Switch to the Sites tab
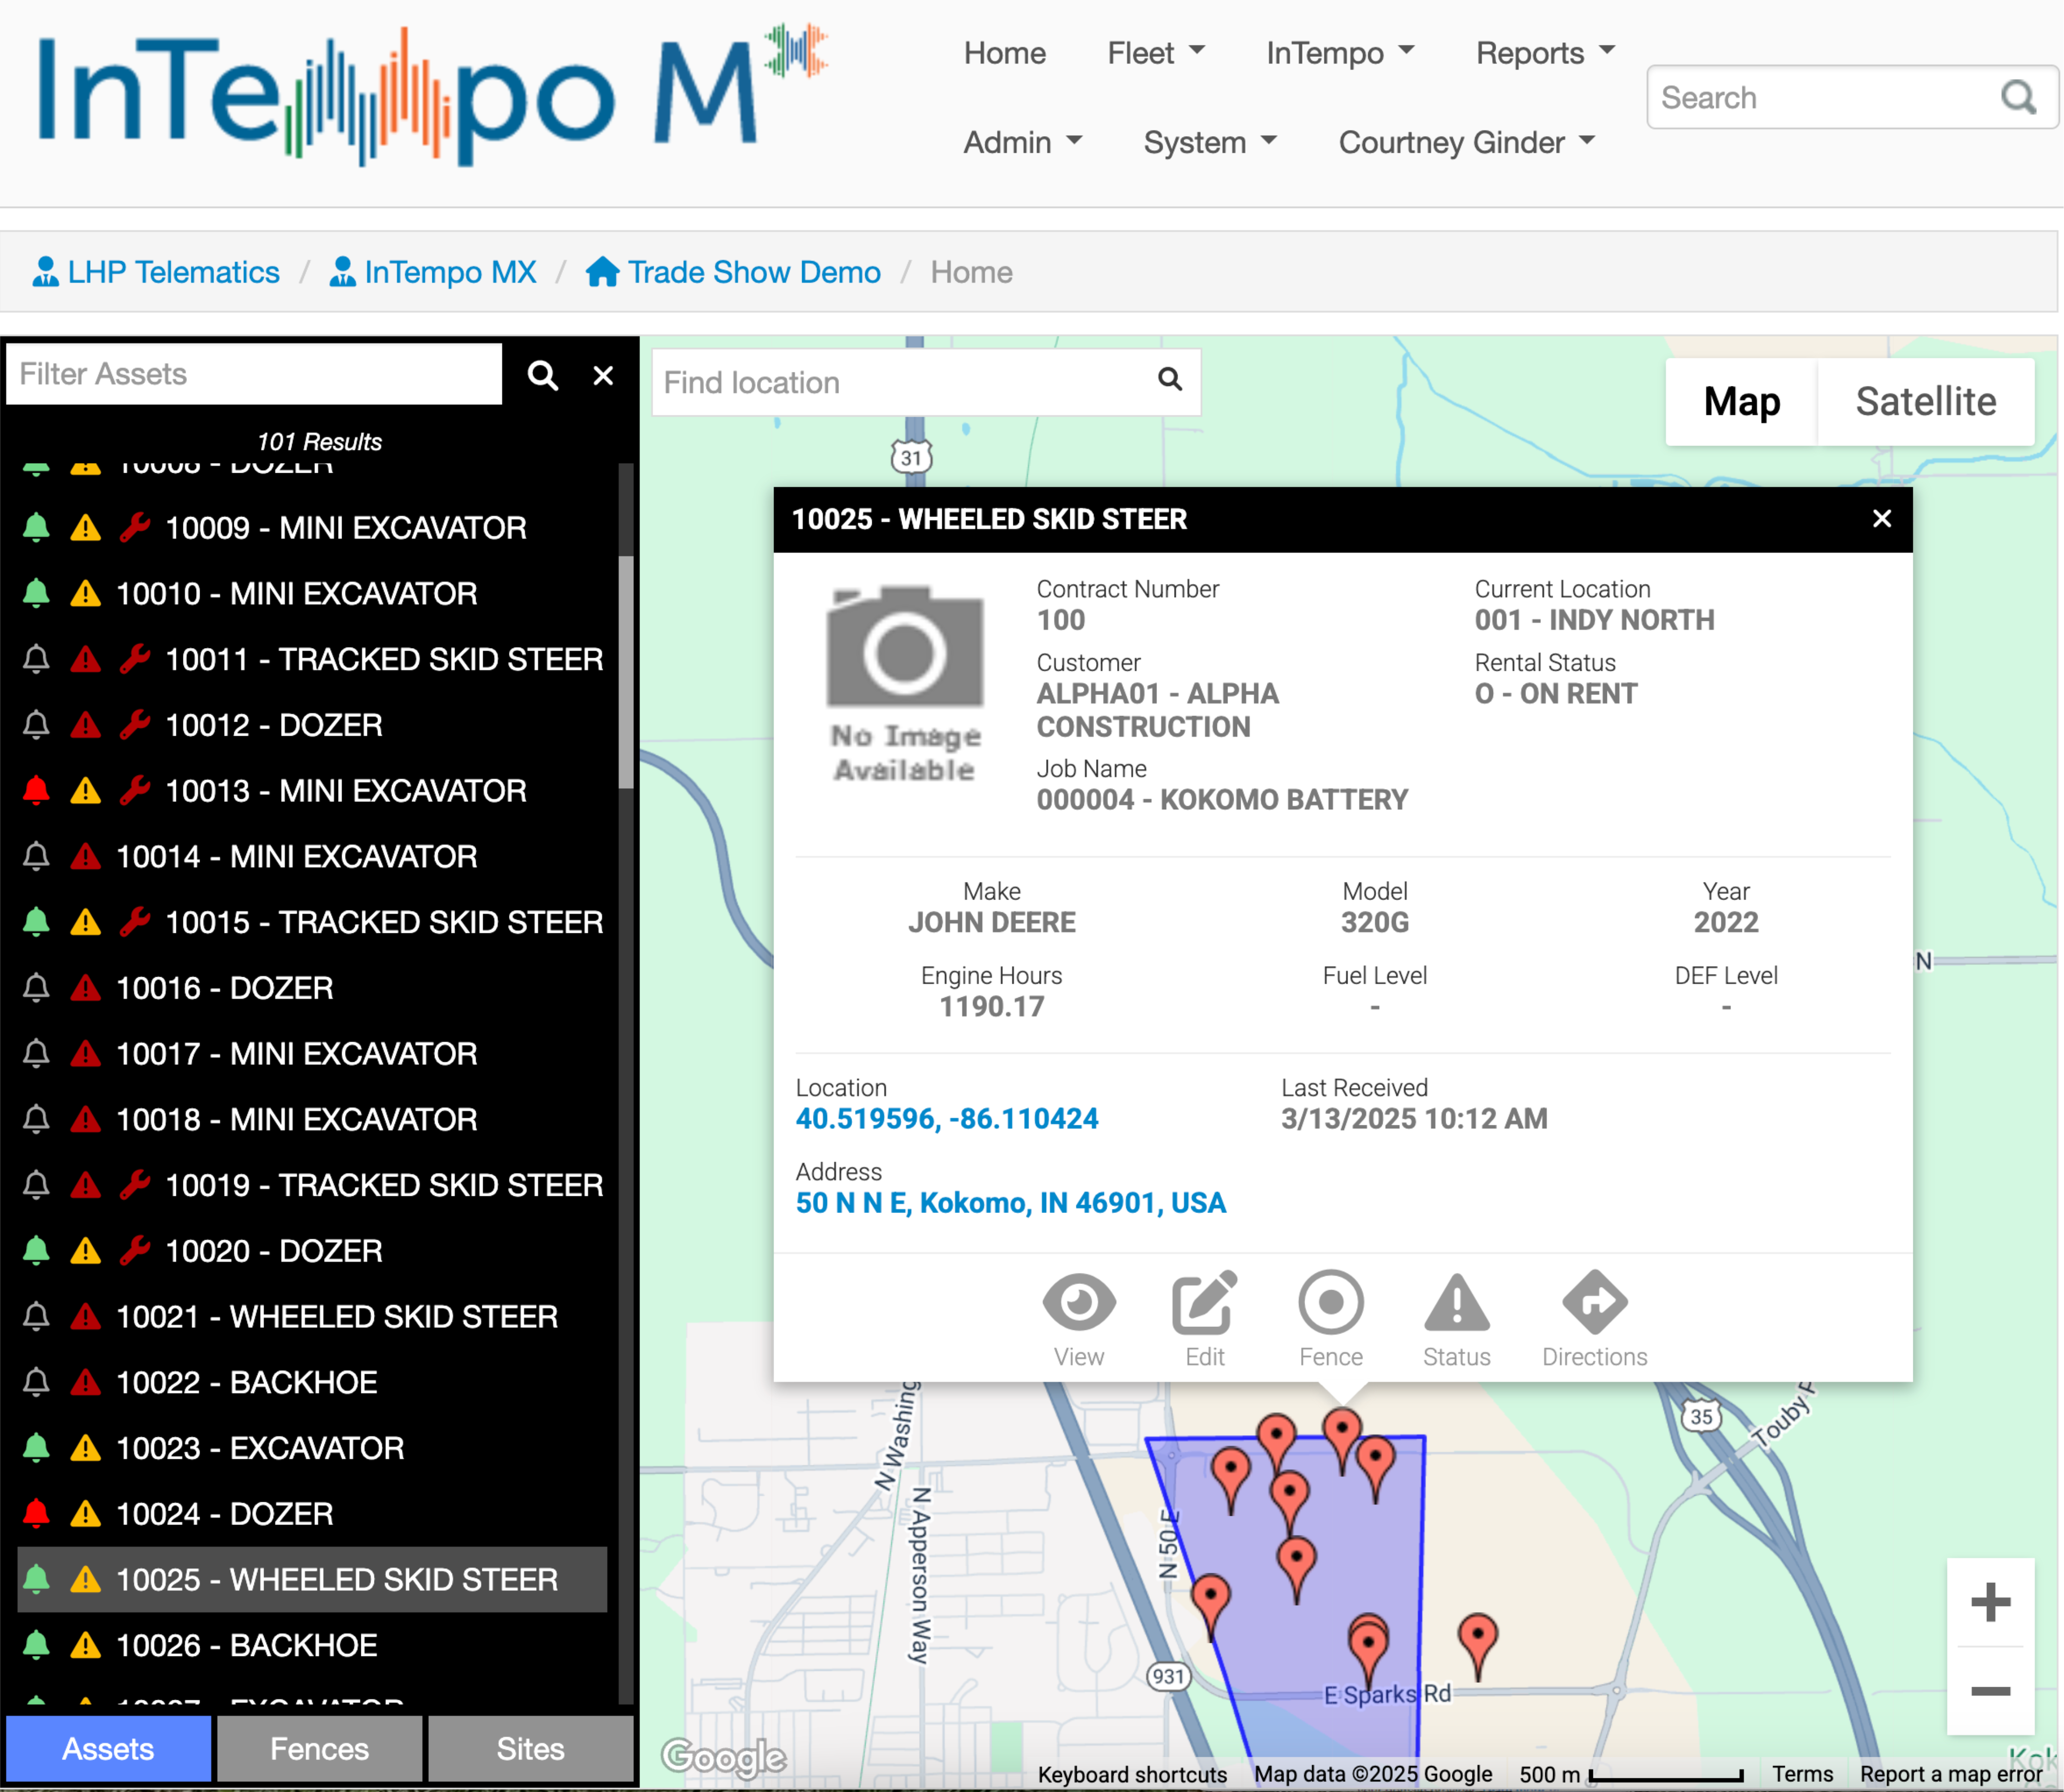 530,1749
